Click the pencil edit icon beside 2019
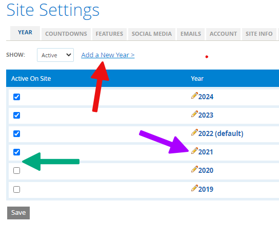Image resolution: width=279 pixels, height=225 pixels. (194, 188)
